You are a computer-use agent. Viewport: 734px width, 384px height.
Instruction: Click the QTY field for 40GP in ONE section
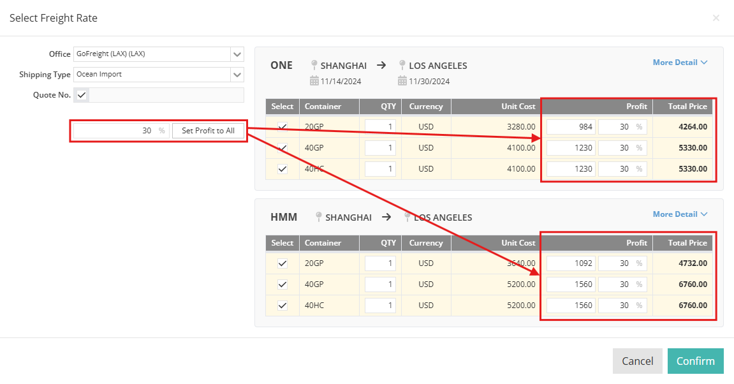click(x=380, y=147)
